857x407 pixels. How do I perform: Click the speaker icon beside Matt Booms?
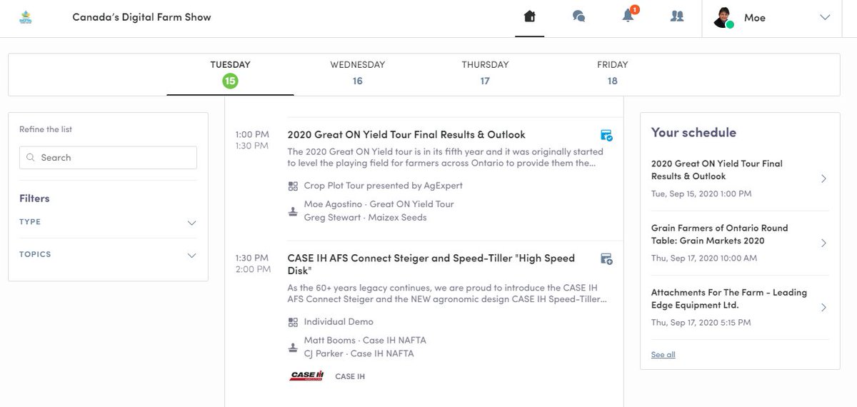click(x=293, y=348)
